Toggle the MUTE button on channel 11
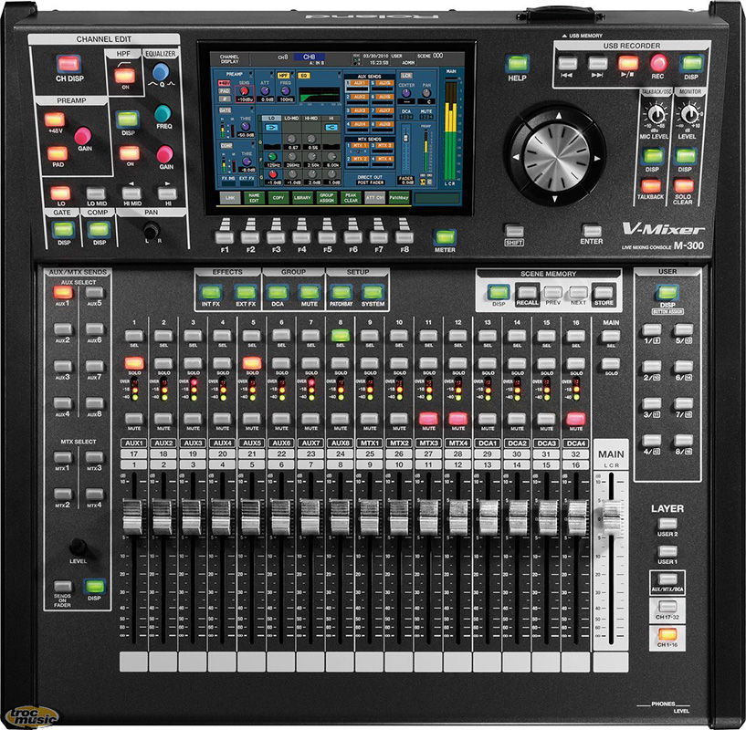Viewport: 746px width, 730px height. click(426, 418)
